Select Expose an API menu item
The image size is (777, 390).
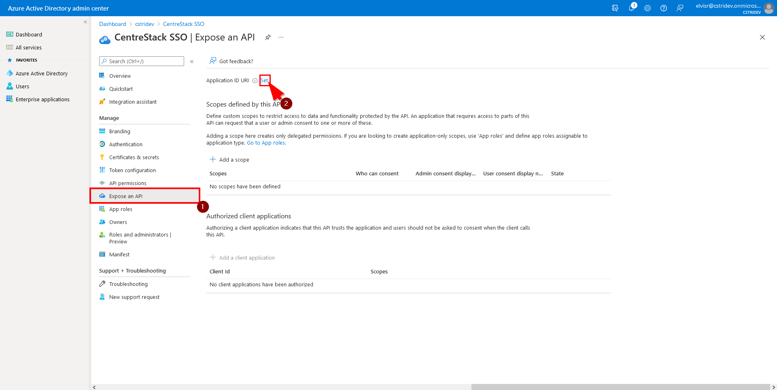pos(145,196)
